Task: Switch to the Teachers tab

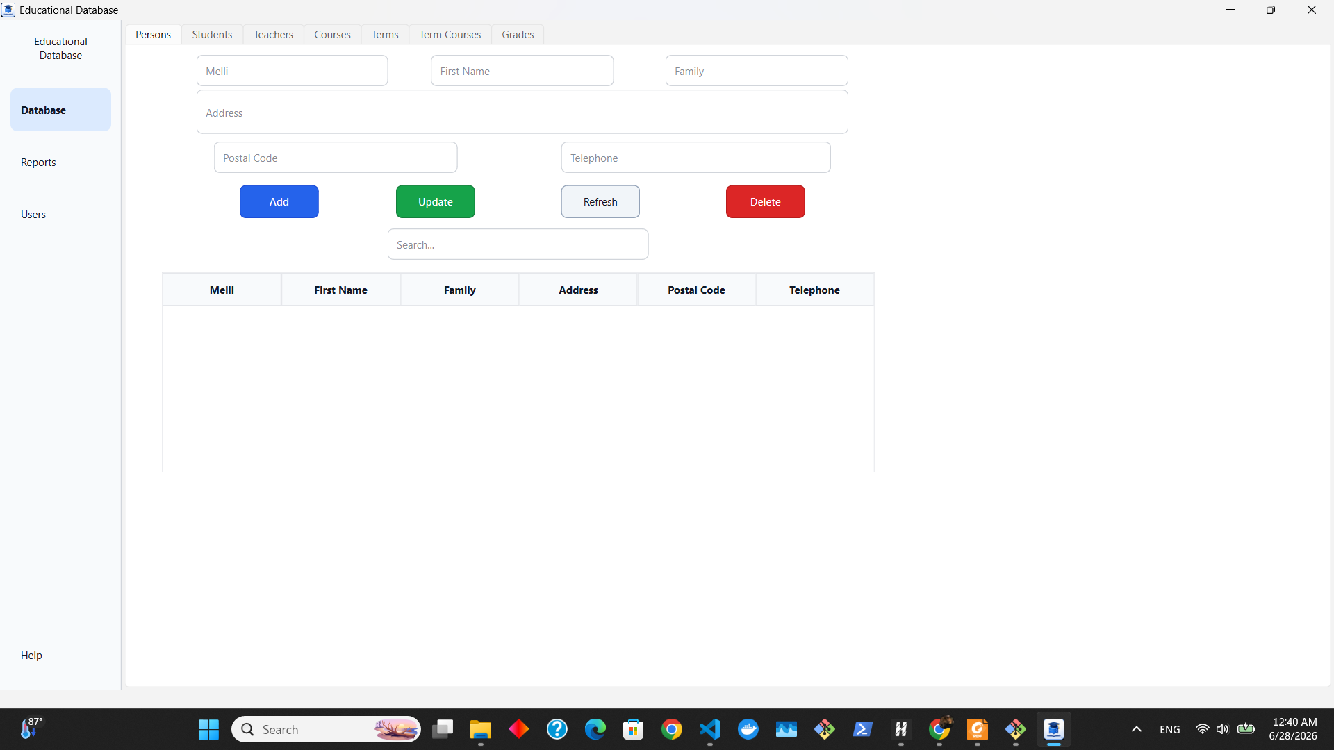Action: pos(273,35)
